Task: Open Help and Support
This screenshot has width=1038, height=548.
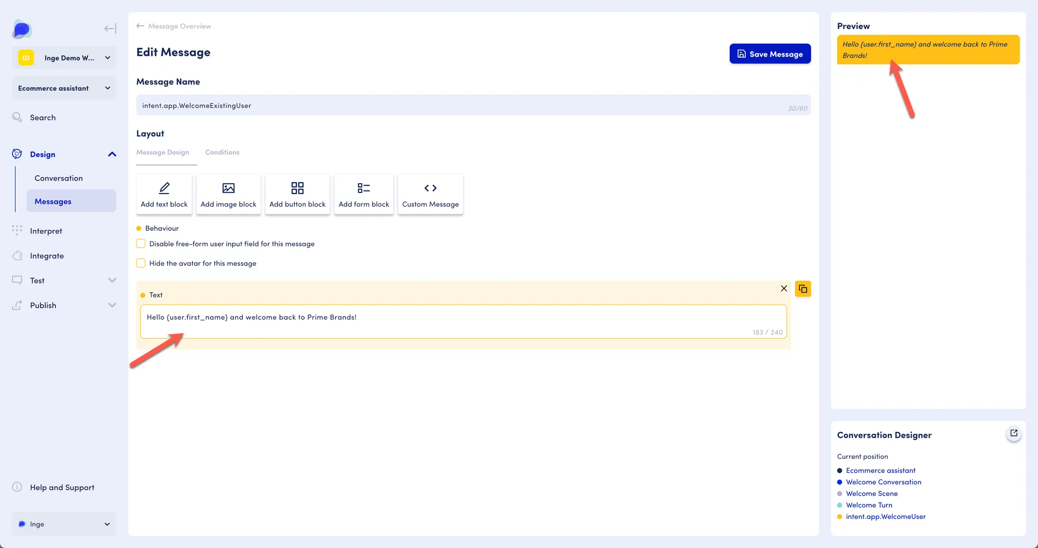Action: coord(62,487)
